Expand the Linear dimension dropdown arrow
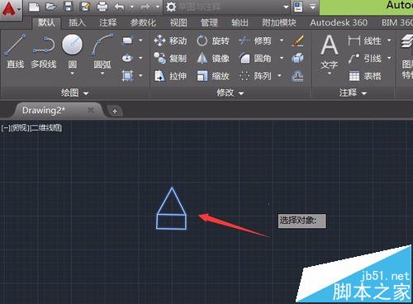Screen dimensions: 413x304 coord(389,40)
